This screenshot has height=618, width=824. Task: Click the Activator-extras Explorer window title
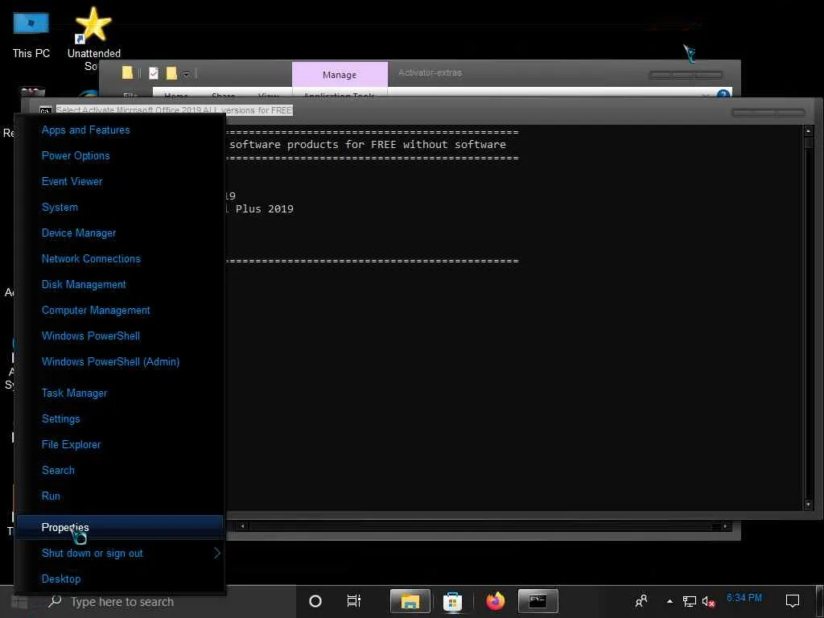point(431,72)
